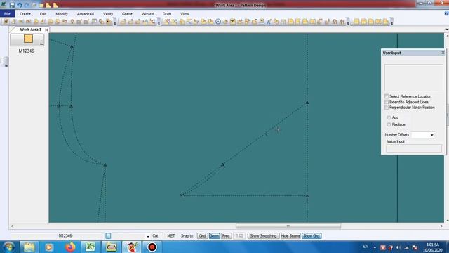Open the Number Offsets dropdown

[x=432, y=135]
